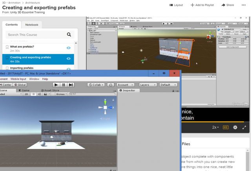The width and height of the screenshot is (251, 171).
Task: Bookmark the 'What are prefabs?' lesson
Action: (7, 47)
